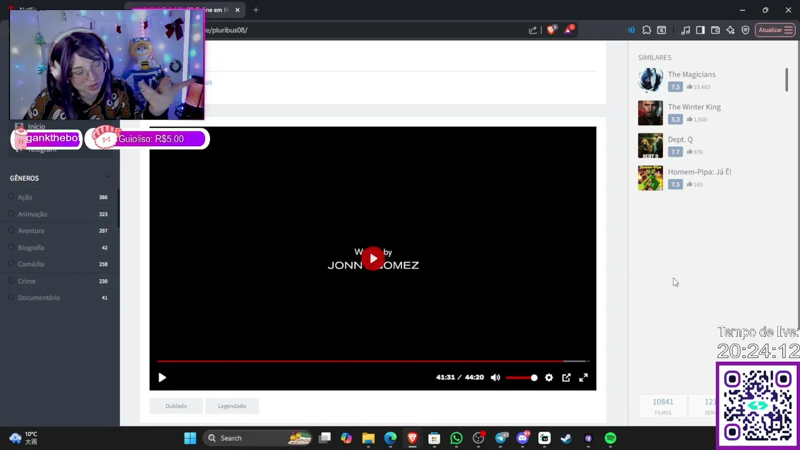This screenshot has height=450, width=800.
Task: Mute the video with the speaker icon
Action: tap(496, 377)
